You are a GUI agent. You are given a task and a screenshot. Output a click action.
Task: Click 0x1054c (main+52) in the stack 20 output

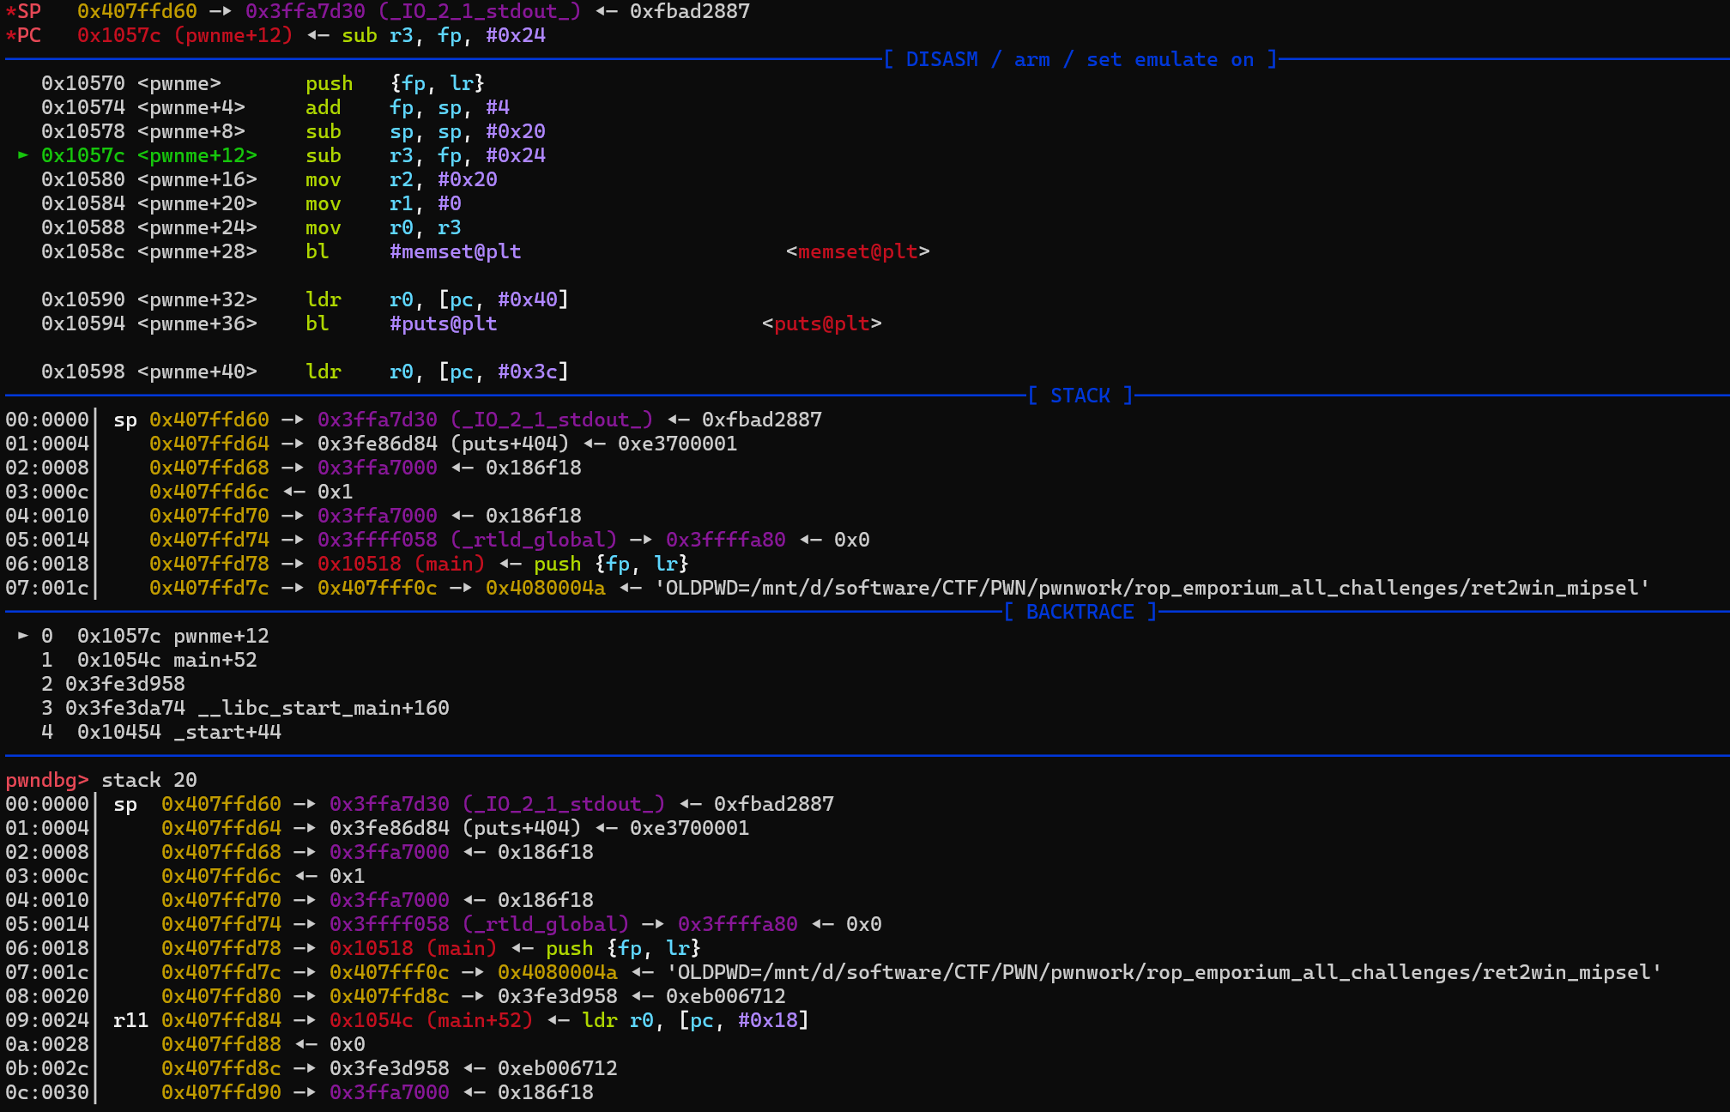[432, 1020]
